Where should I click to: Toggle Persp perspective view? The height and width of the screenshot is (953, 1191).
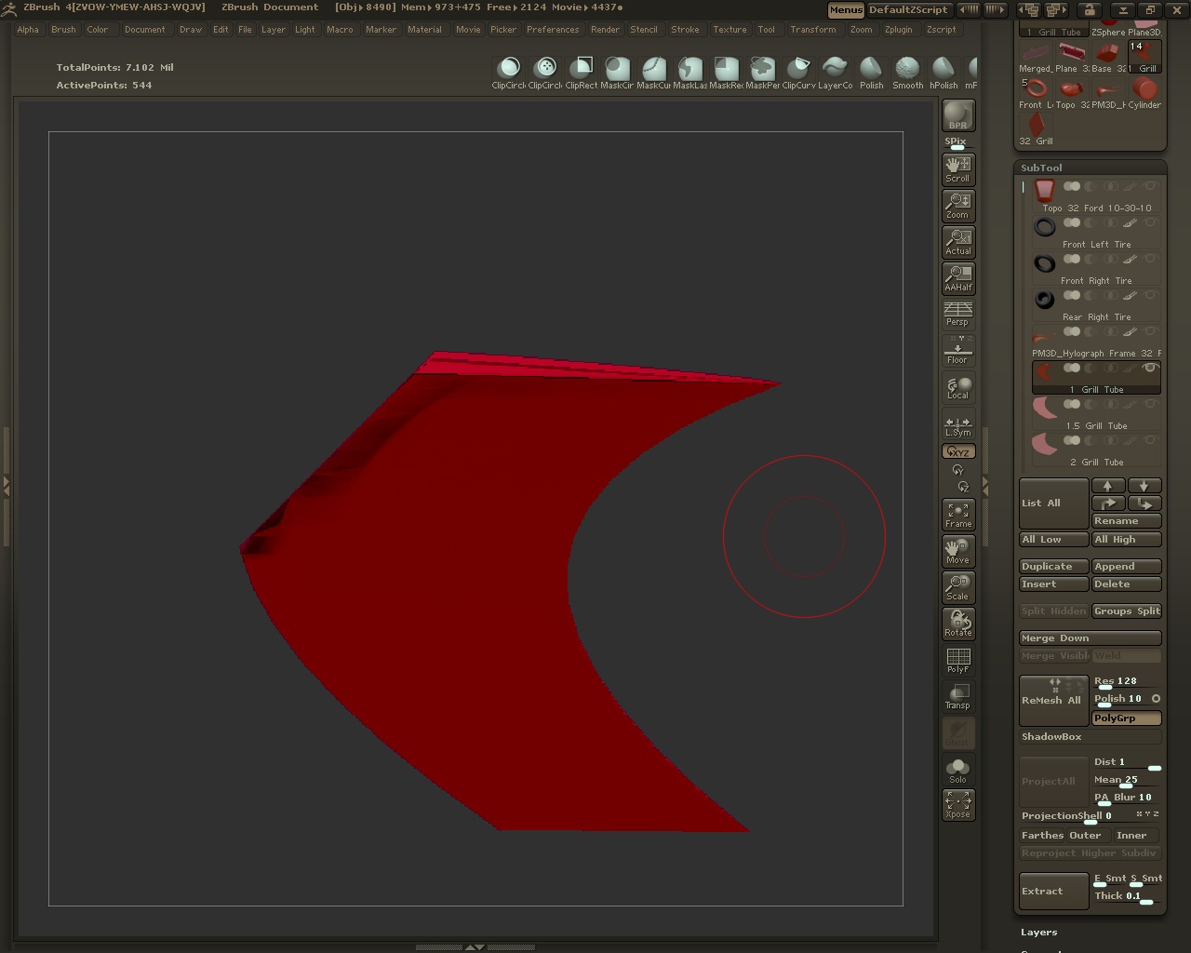coord(957,314)
